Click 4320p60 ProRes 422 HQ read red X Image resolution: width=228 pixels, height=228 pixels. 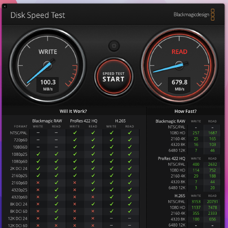93,197
